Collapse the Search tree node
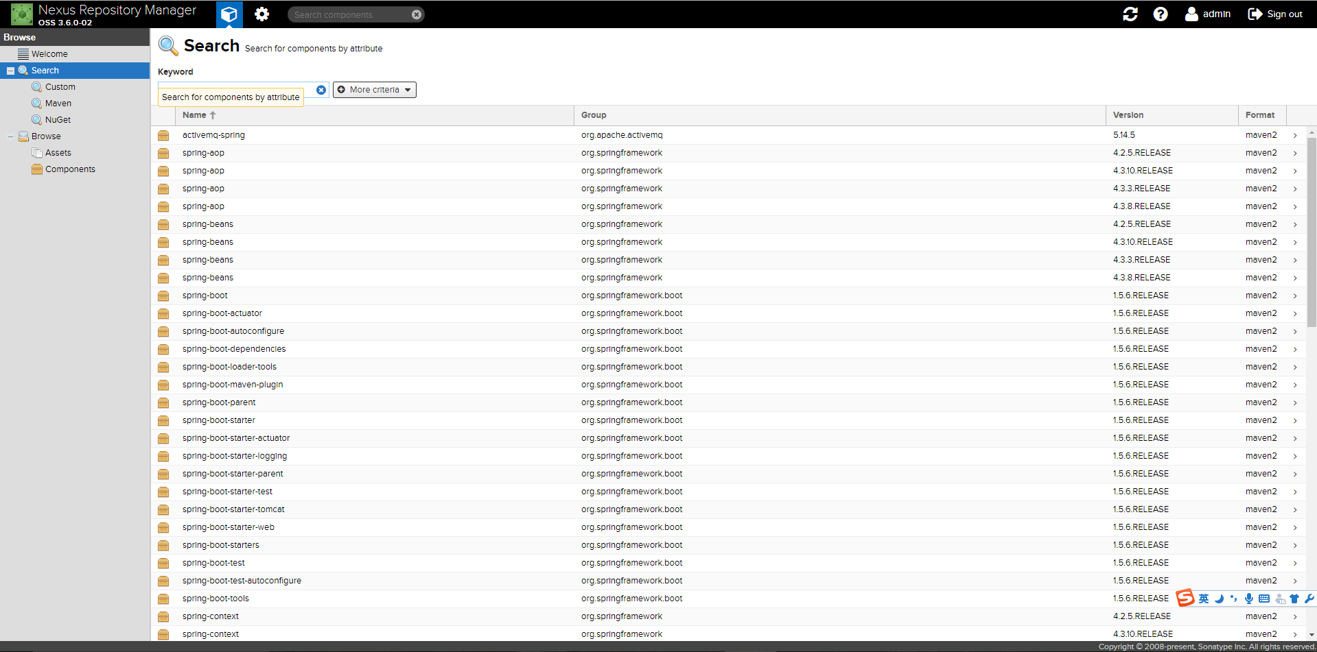The width and height of the screenshot is (1317, 652). point(10,71)
